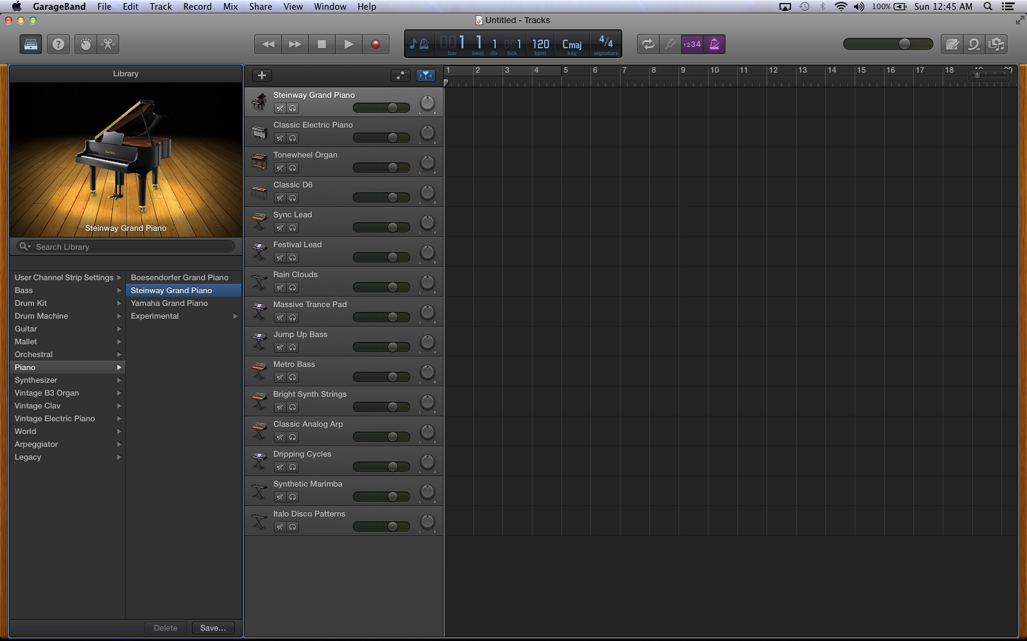Solo the Italo Disco Patterns track
The width and height of the screenshot is (1027, 641).
pyautogui.click(x=293, y=527)
